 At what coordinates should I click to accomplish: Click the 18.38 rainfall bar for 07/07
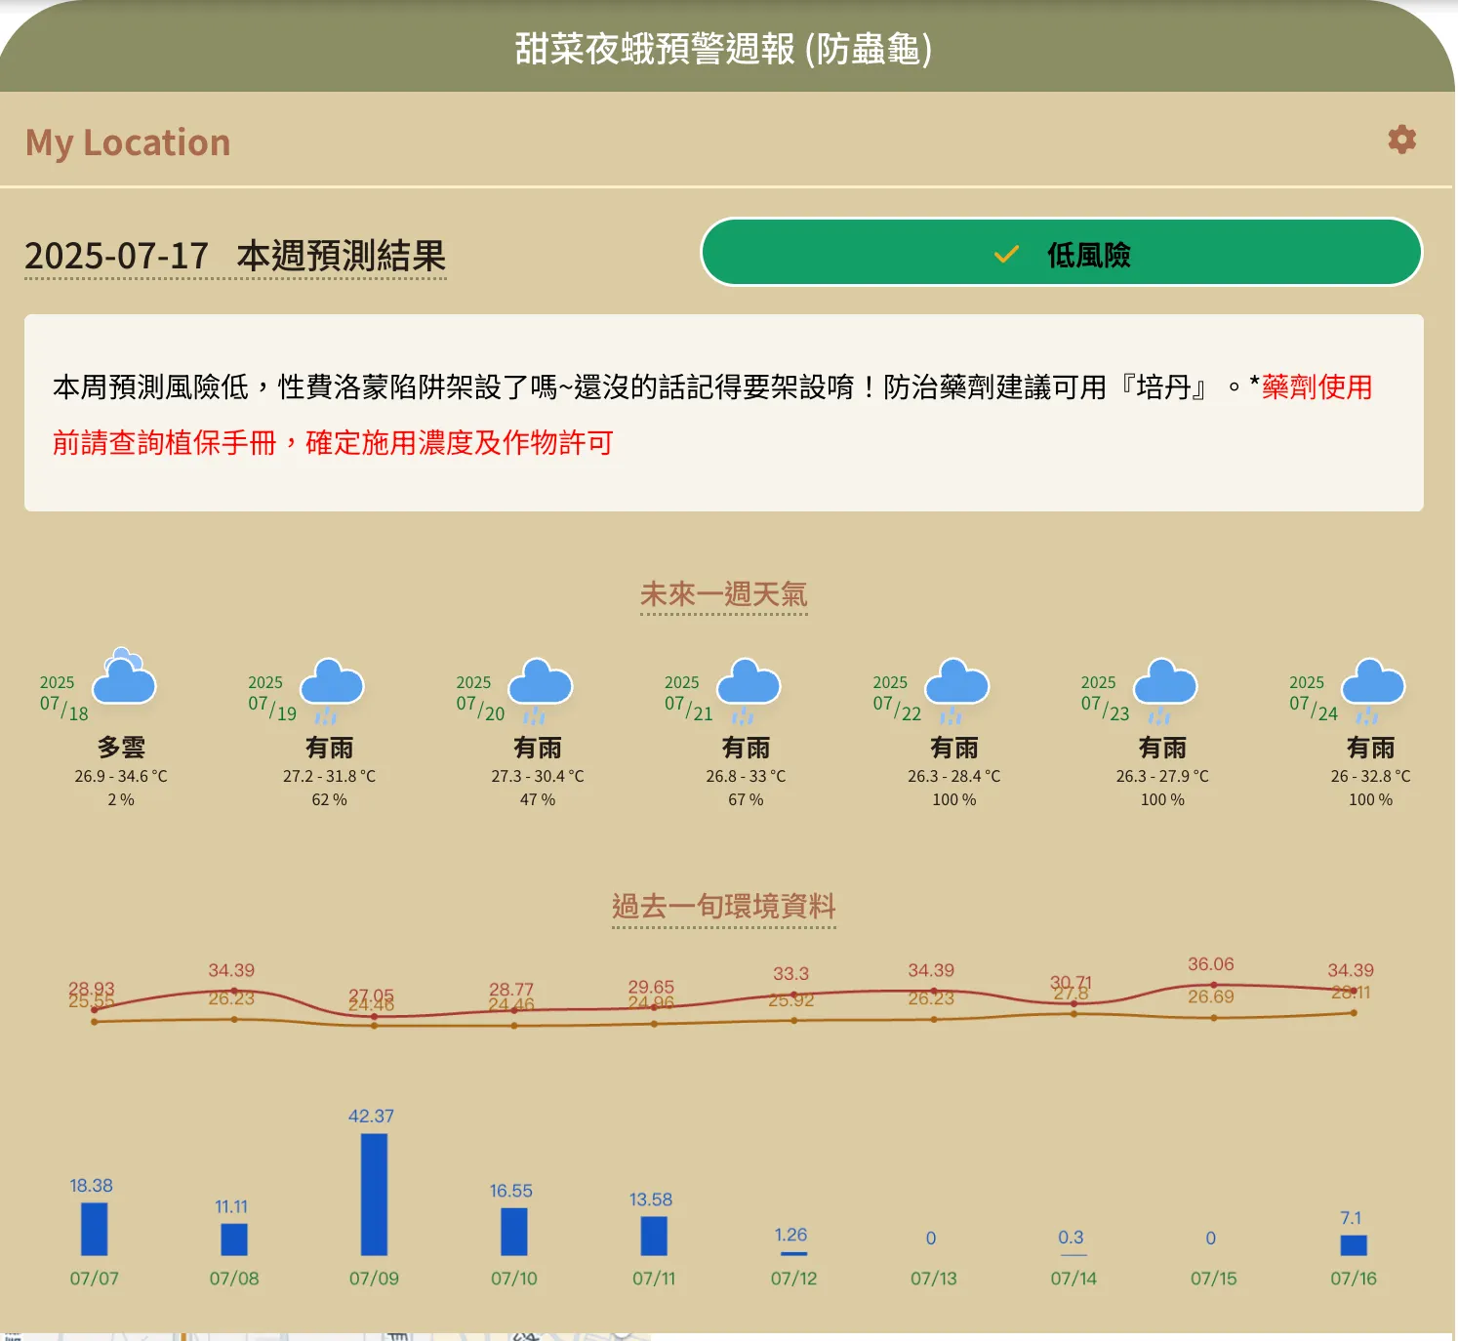coord(95,1229)
